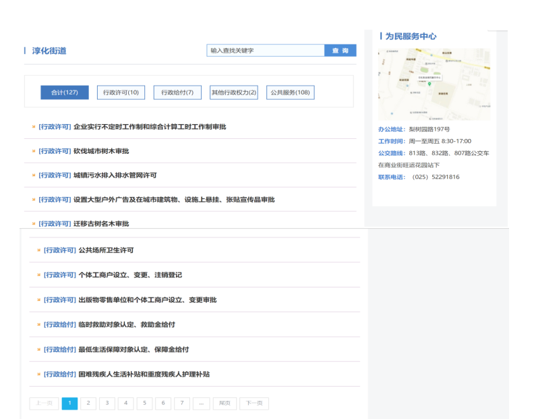This screenshot has width=534, height=419.
Task: Click the 公交路线 label
Action: [390, 153]
